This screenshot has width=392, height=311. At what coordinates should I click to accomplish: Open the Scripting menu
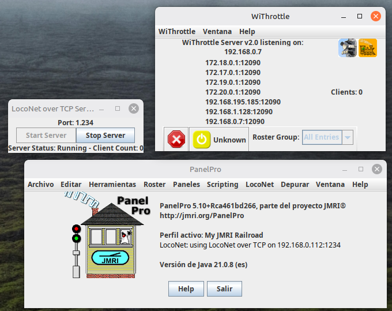coord(223,185)
